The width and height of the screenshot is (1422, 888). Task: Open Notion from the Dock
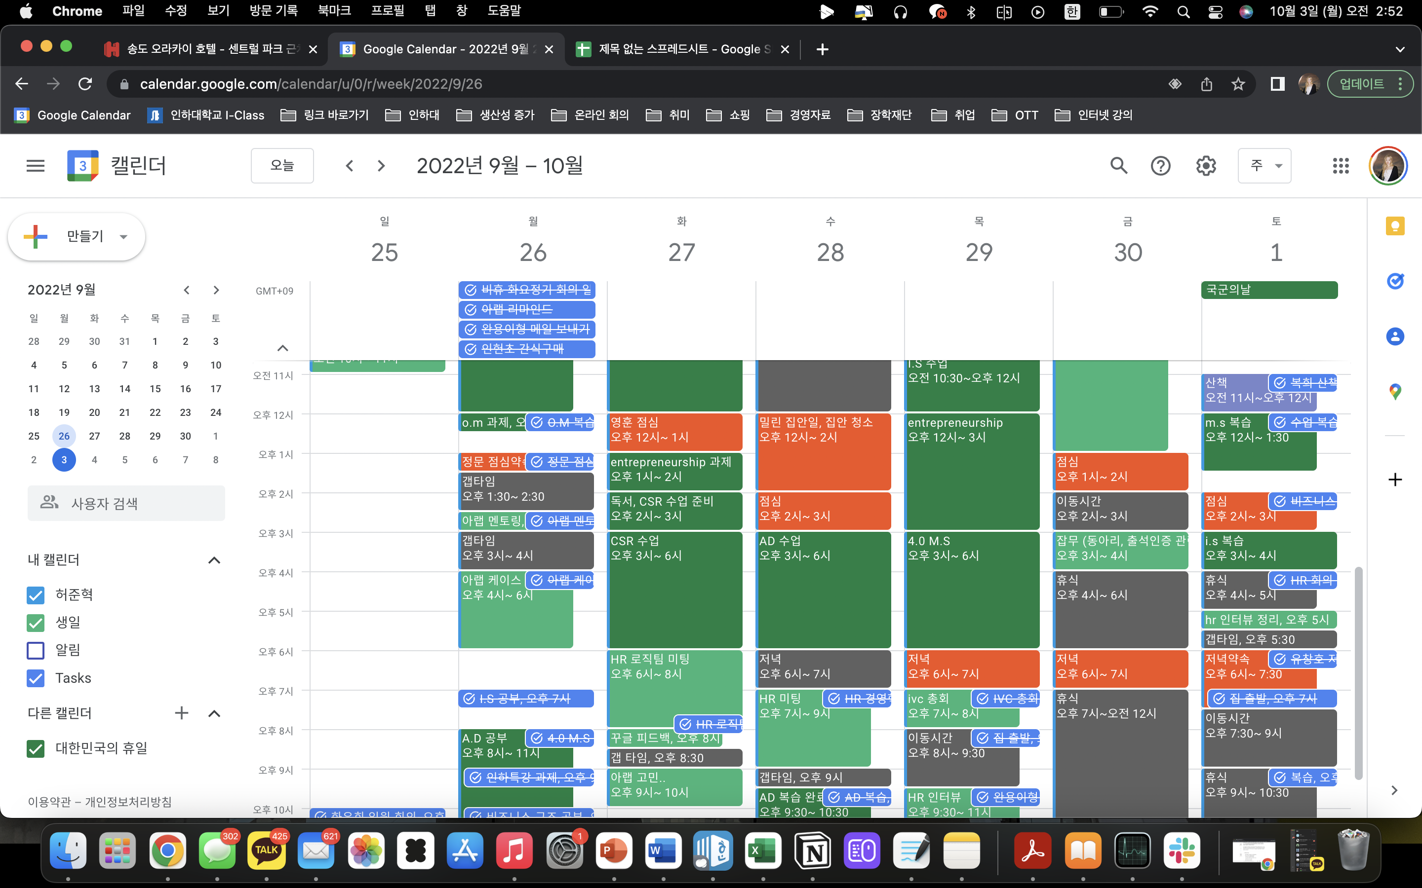click(x=813, y=851)
